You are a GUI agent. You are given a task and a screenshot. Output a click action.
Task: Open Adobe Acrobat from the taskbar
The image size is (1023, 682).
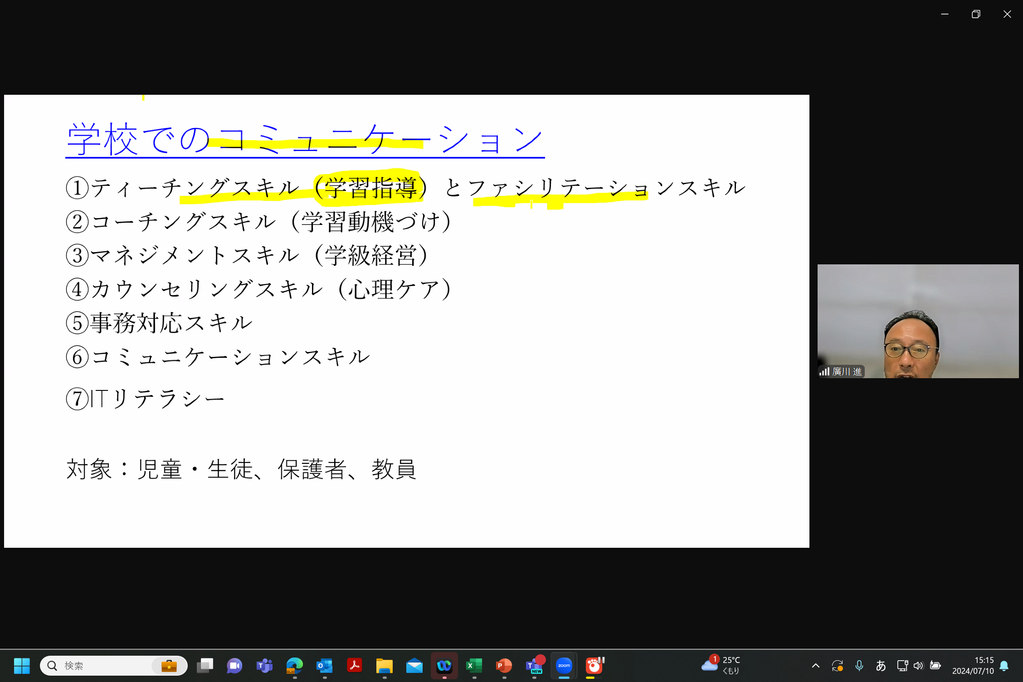point(354,666)
